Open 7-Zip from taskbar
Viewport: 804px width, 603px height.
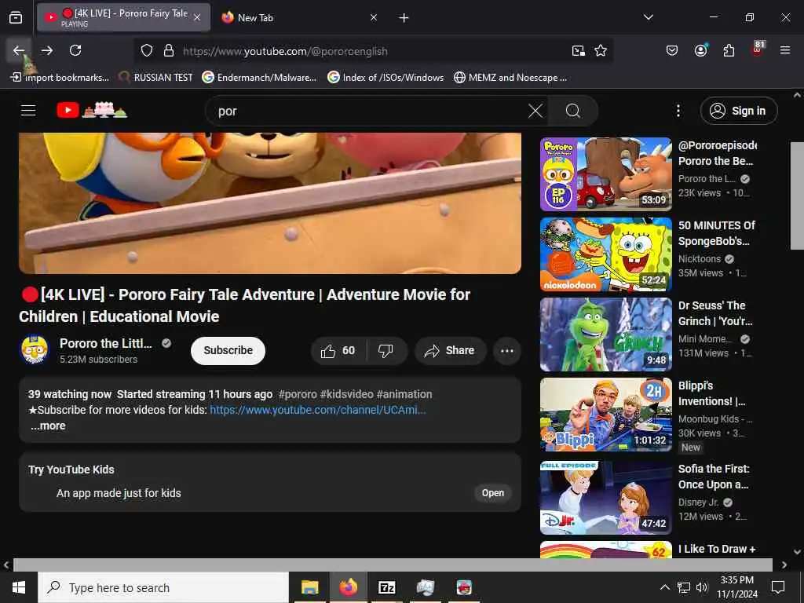[386, 587]
